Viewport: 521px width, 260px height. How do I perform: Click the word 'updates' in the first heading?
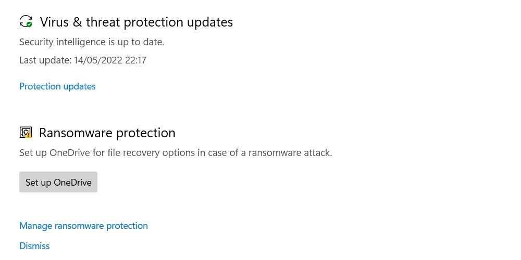[209, 22]
